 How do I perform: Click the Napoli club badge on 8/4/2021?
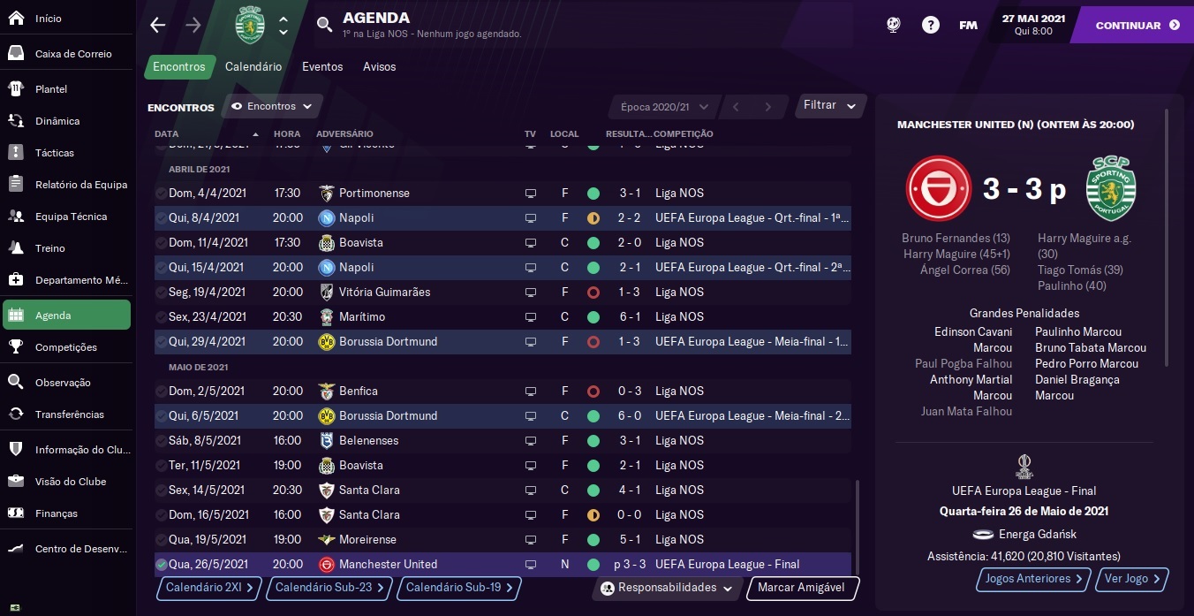click(x=327, y=217)
